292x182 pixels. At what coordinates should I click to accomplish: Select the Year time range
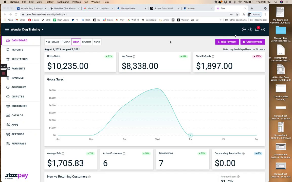(97, 42)
